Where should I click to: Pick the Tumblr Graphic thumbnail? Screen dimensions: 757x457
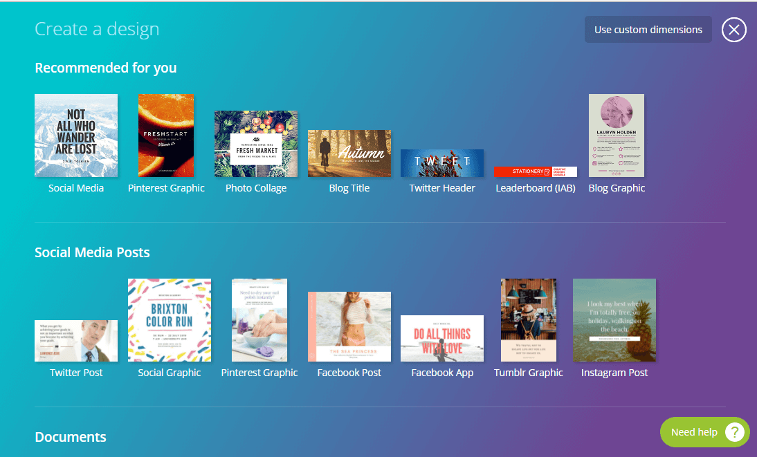point(529,320)
